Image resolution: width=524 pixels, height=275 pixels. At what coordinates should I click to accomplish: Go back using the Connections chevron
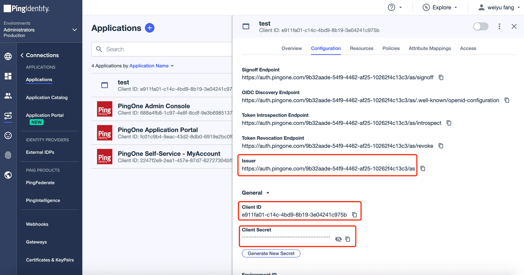(22, 55)
